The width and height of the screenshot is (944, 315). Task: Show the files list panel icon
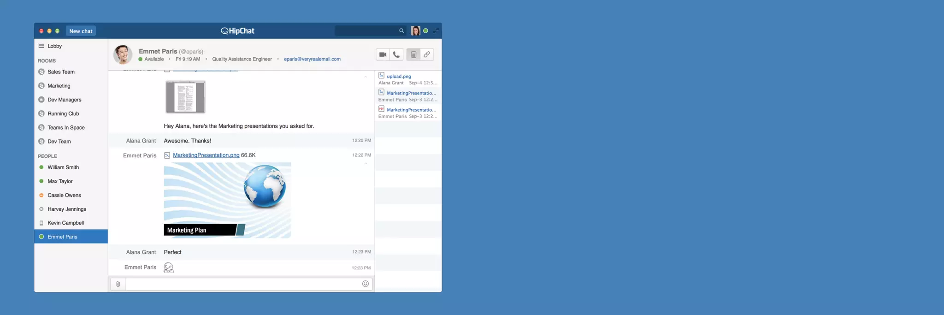(x=413, y=54)
